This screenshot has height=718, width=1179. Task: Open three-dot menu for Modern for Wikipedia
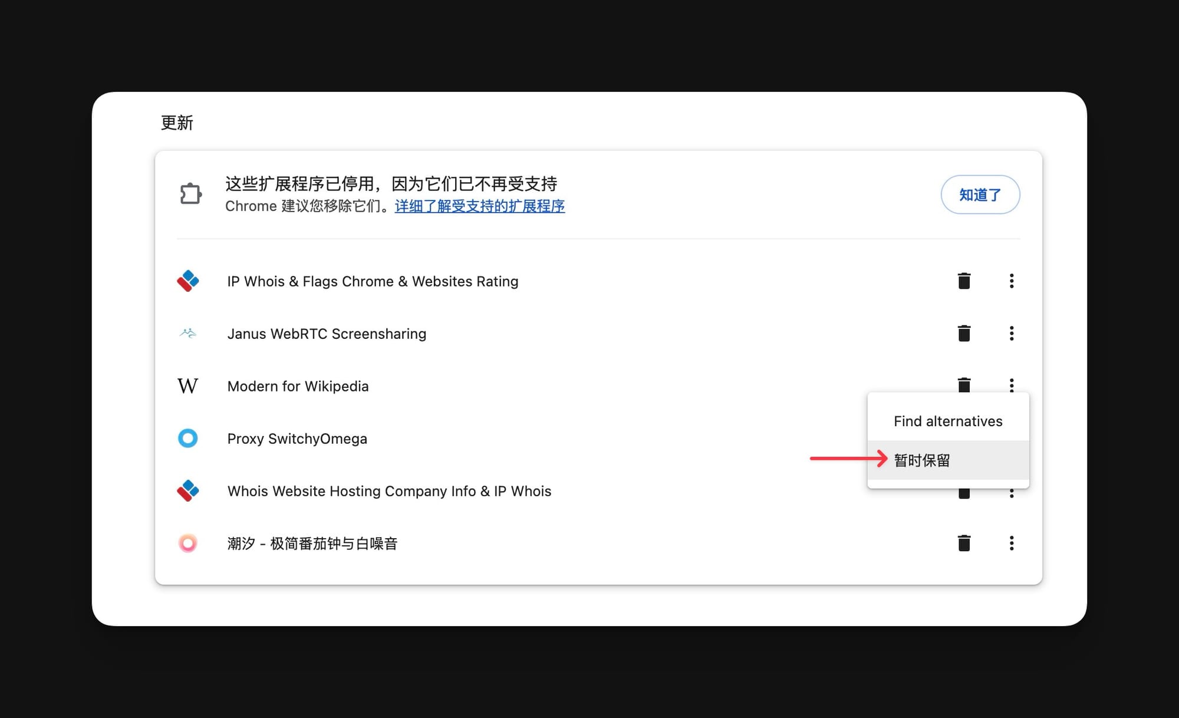click(x=1012, y=384)
